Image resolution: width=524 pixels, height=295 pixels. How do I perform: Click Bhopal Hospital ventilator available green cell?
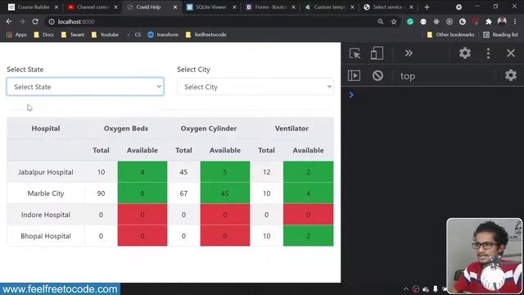click(308, 236)
